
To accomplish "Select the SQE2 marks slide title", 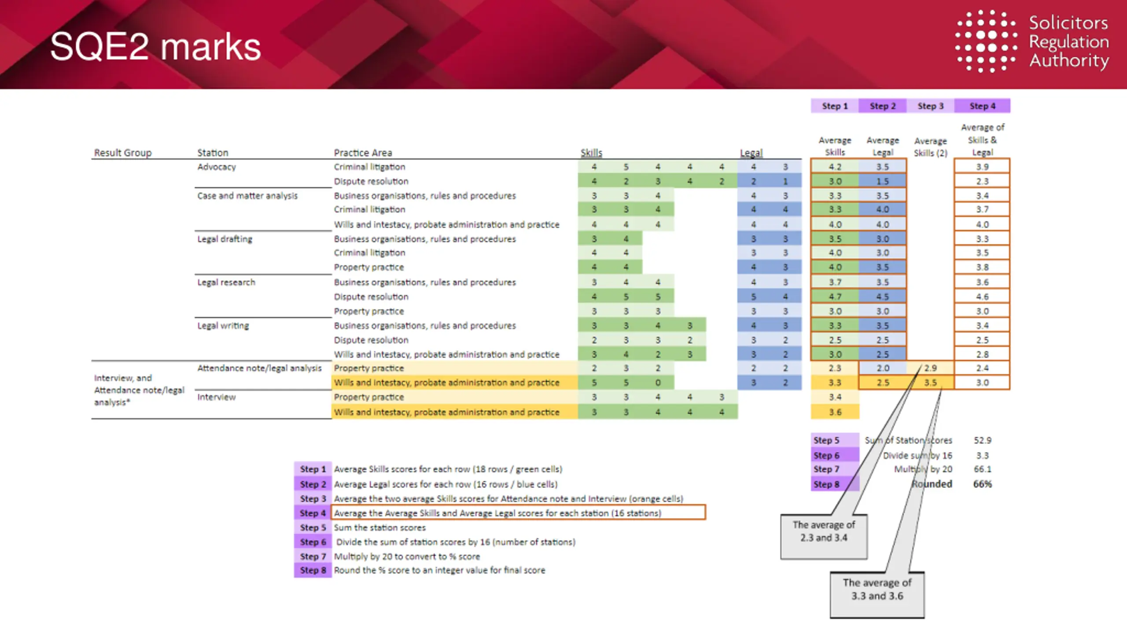I will coord(155,46).
